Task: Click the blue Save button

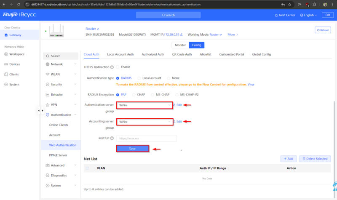Action: click(x=132, y=149)
